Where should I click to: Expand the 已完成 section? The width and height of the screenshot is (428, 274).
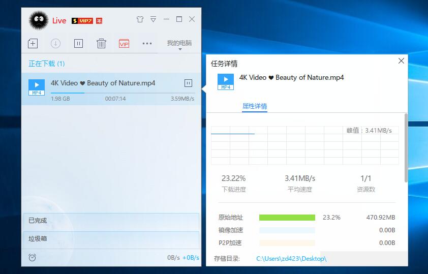pos(111,221)
